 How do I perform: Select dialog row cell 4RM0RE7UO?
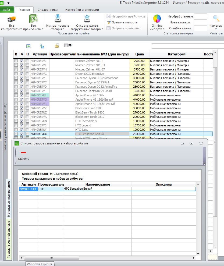[28, 189]
